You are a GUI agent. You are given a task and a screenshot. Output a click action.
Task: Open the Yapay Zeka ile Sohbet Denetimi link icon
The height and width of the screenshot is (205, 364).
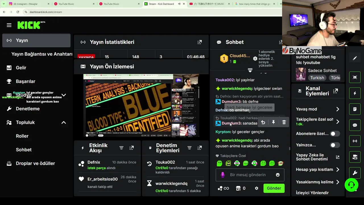pos(338,157)
